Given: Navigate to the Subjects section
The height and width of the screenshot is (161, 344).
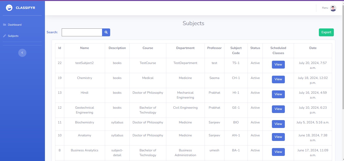Looking at the screenshot, I should point(13,36).
